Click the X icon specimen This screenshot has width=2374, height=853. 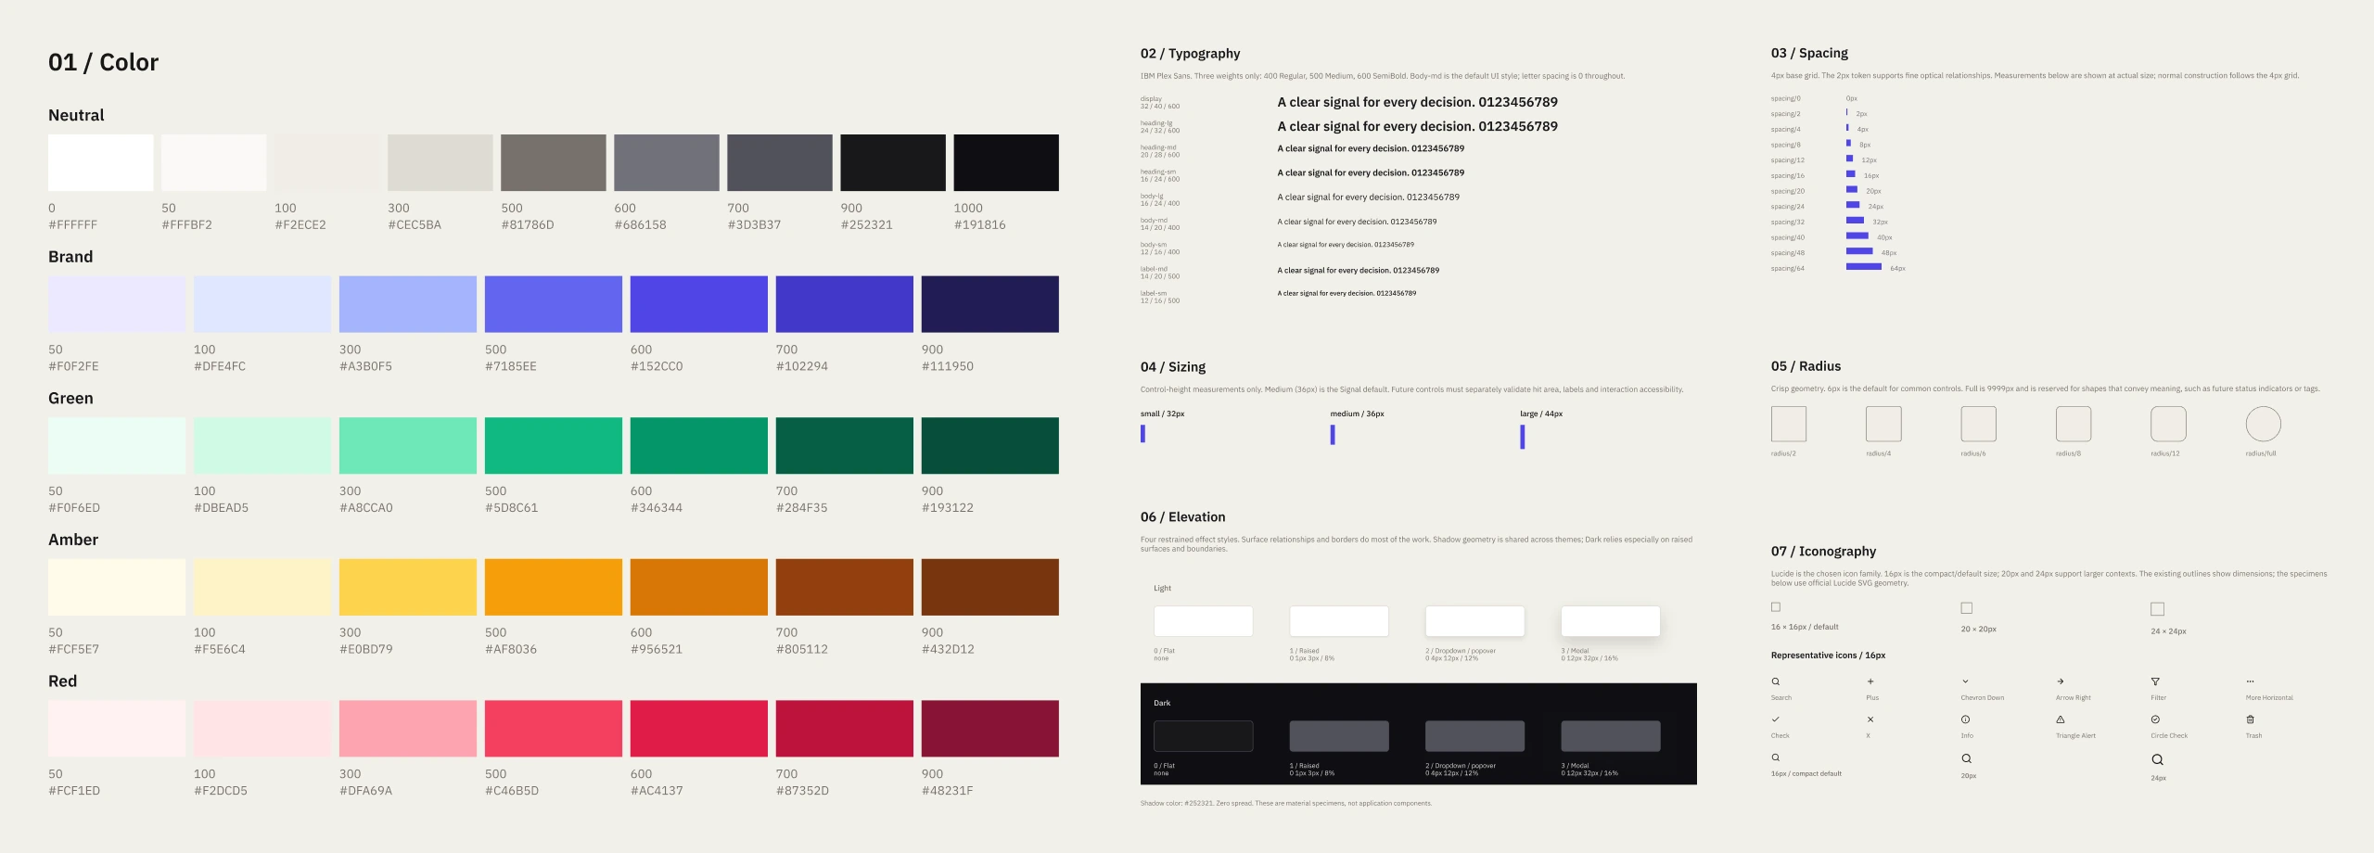coord(1870,719)
